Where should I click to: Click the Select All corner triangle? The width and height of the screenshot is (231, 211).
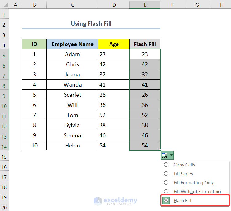point(5,5)
